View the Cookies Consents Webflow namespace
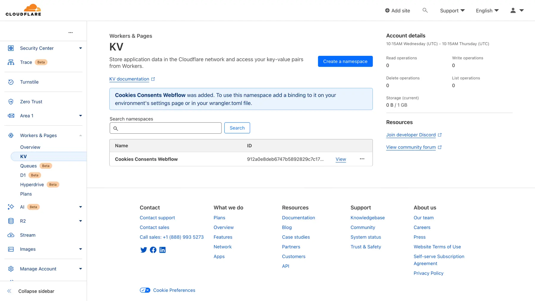 [x=341, y=159]
